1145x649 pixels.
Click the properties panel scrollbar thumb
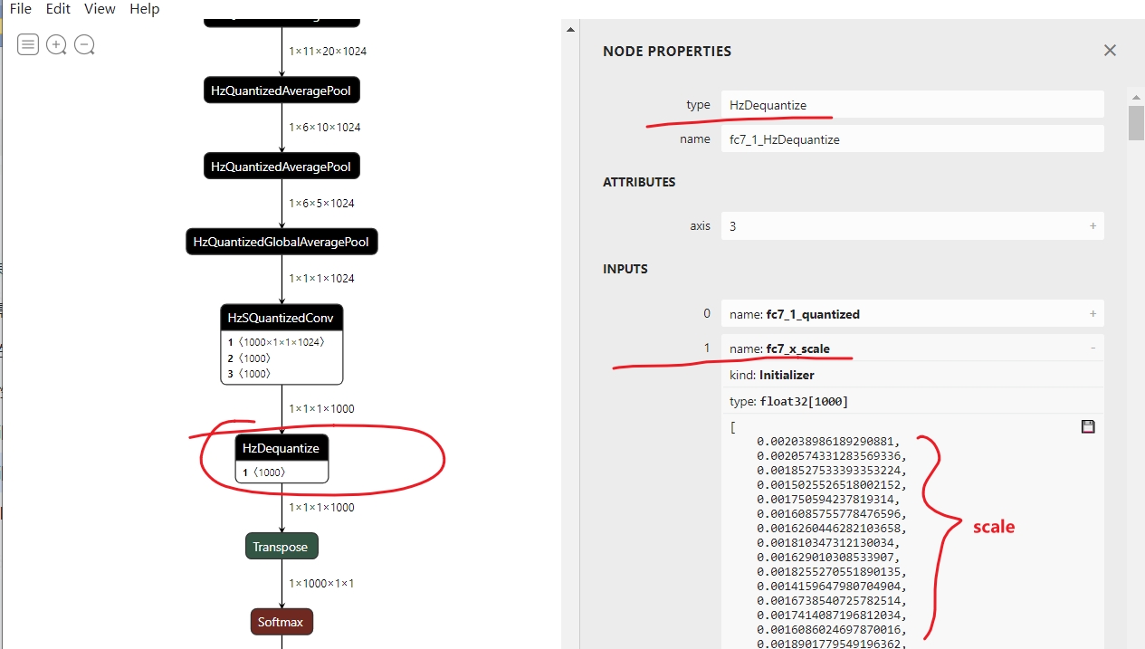[x=1136, y=122]
